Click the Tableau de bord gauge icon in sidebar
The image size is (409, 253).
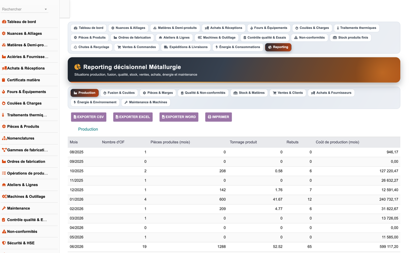click(4, 22)
